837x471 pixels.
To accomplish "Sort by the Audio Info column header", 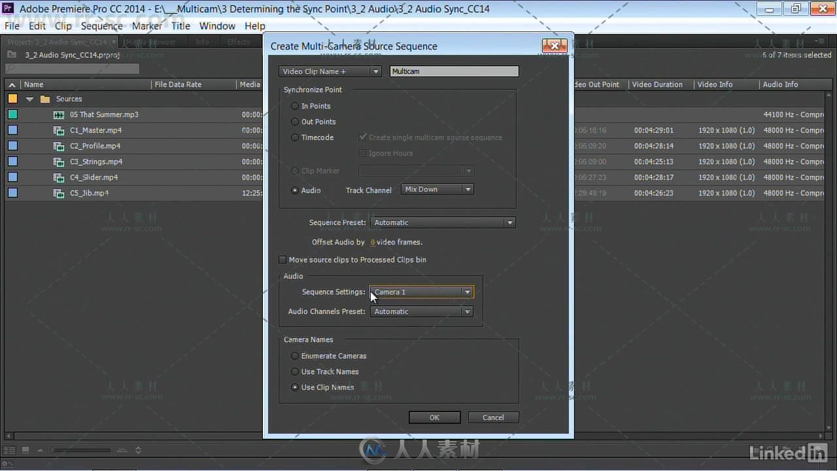I will (x=780, y=84).
